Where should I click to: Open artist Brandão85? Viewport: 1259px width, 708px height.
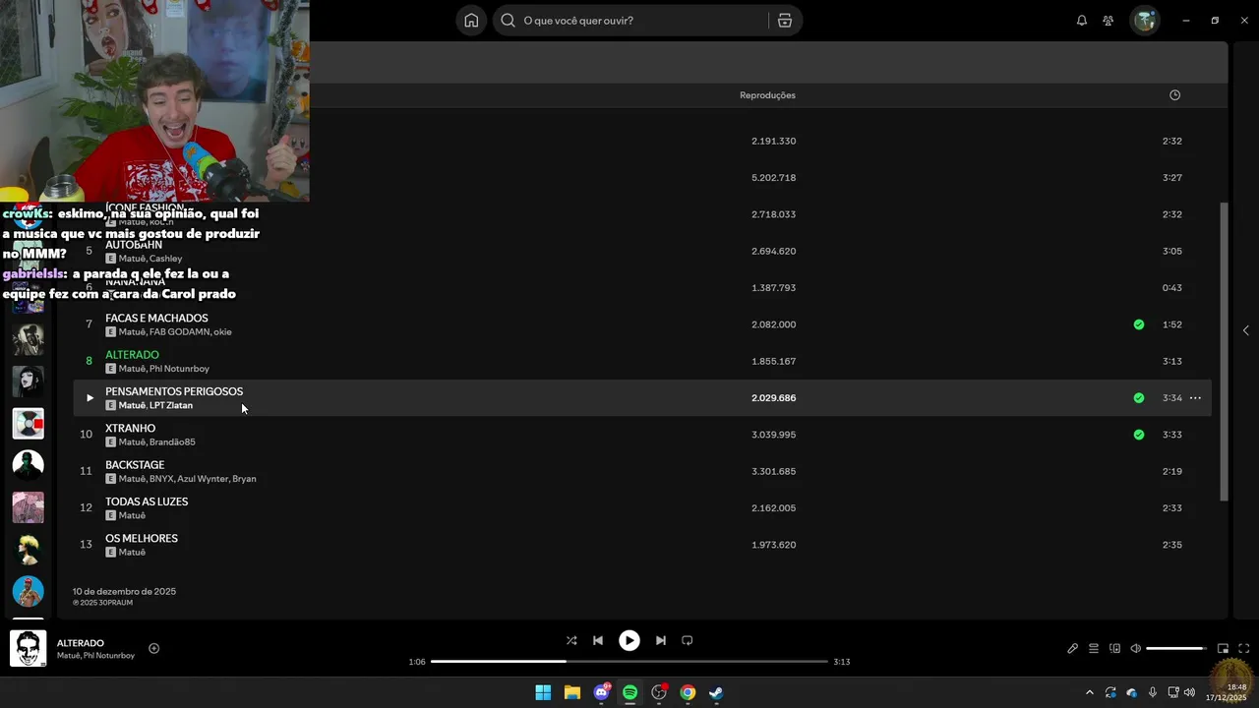pos(172,442)
